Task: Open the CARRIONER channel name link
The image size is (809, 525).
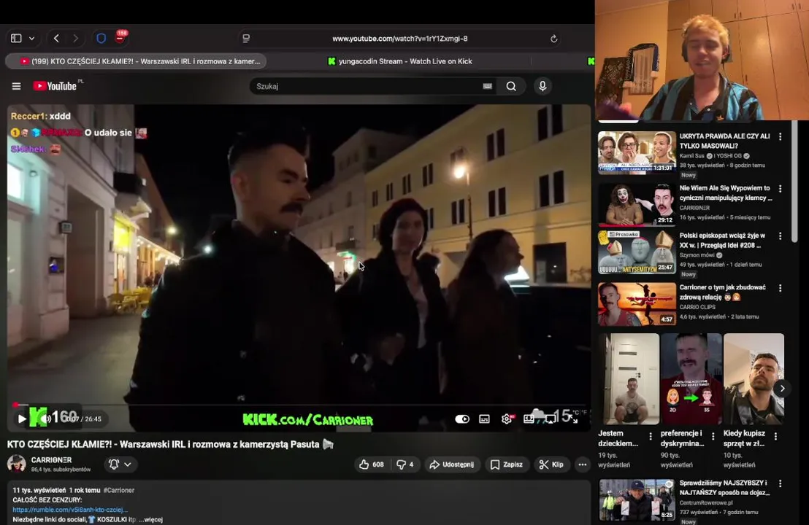Action: (x=51, y=459)
